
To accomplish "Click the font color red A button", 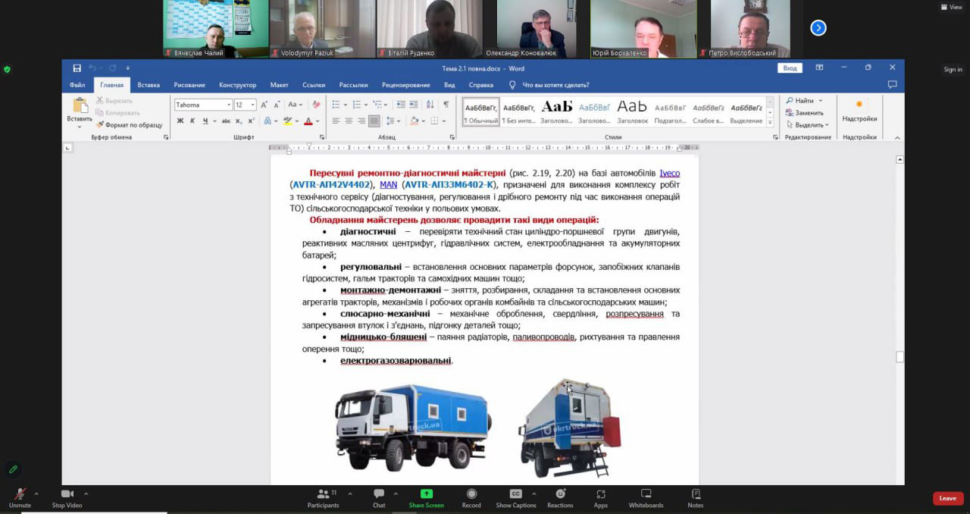I will 308,121.
